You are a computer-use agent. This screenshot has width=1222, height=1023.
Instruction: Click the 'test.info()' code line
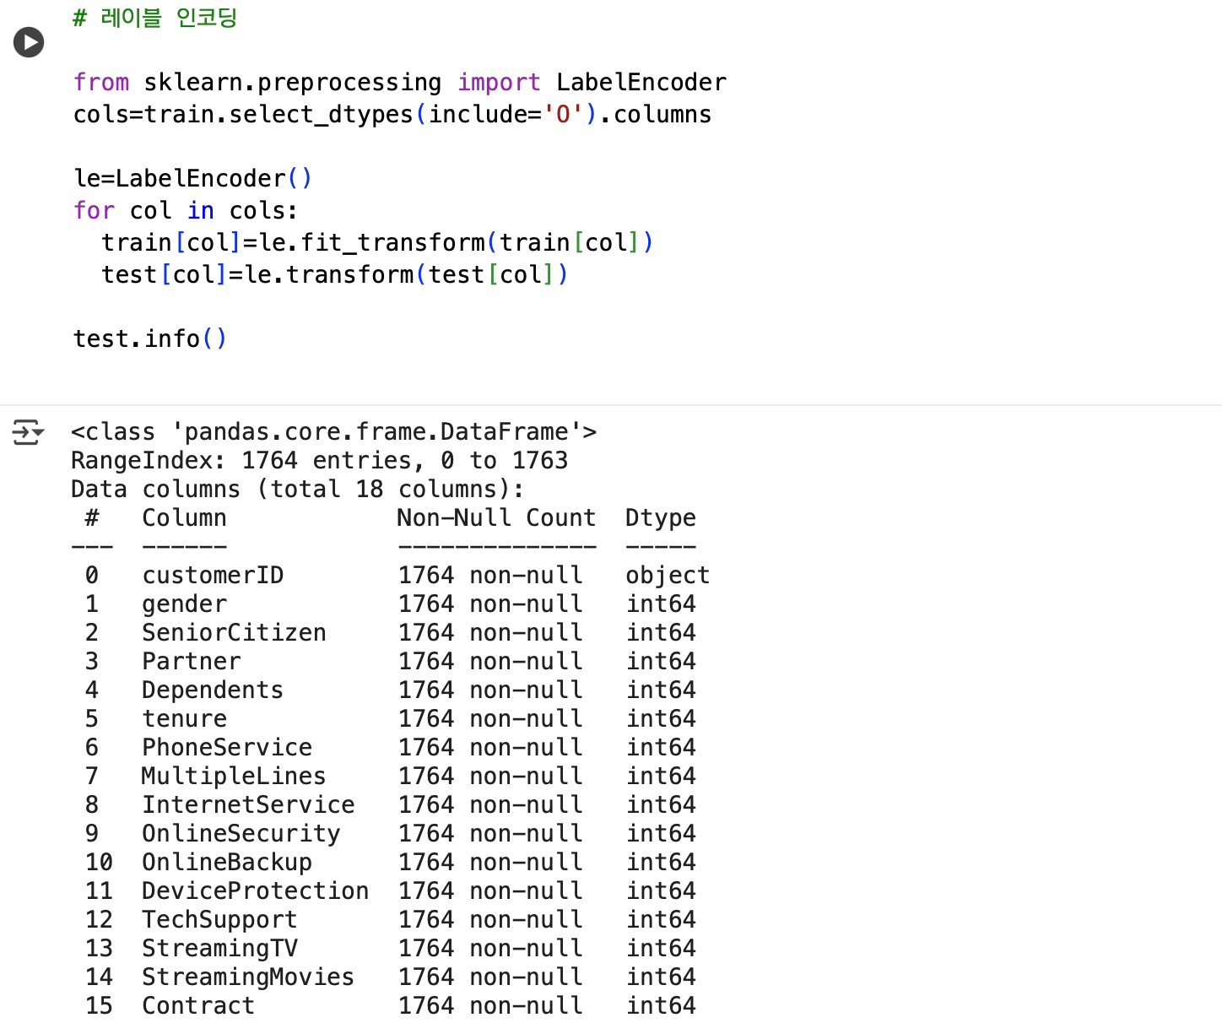coord(150,338)
